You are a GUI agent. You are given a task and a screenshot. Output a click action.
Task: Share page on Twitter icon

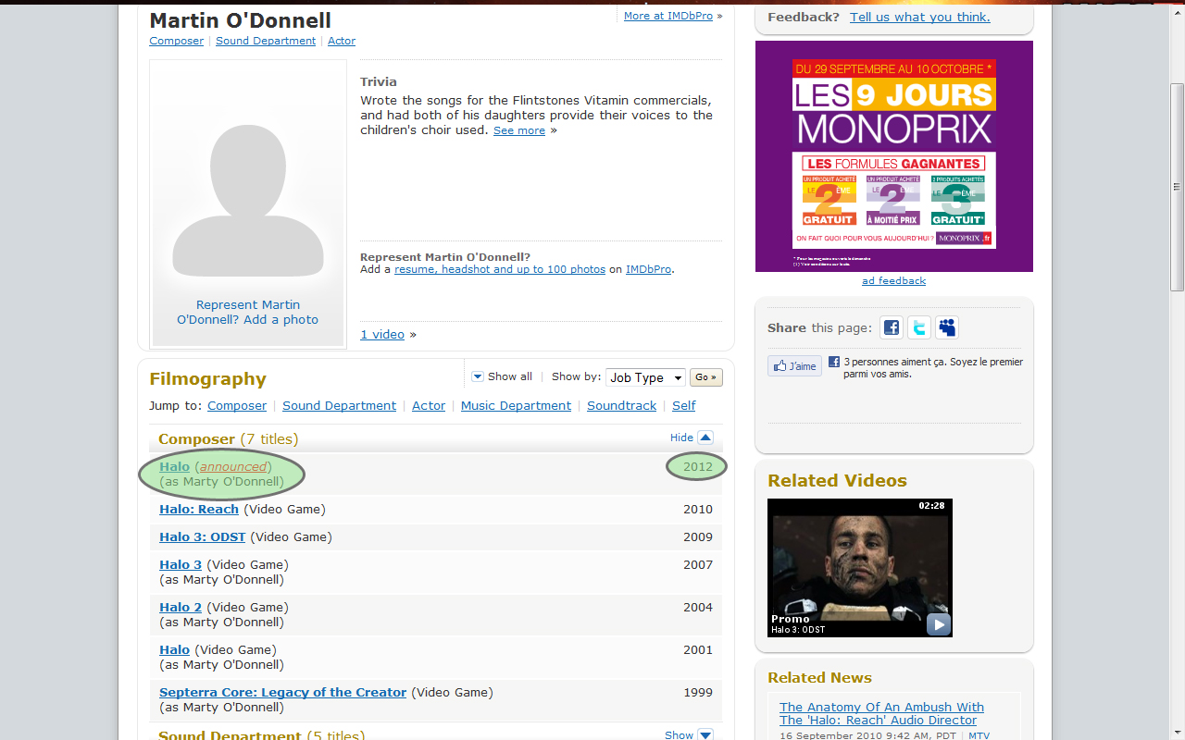point(919,327)
